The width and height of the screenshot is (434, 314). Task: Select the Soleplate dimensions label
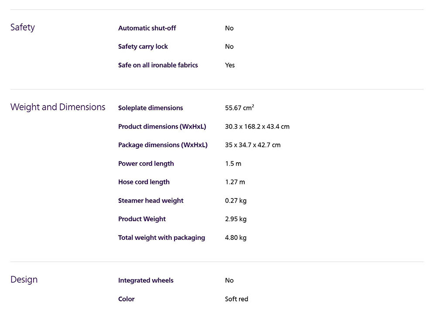[150, 108]
